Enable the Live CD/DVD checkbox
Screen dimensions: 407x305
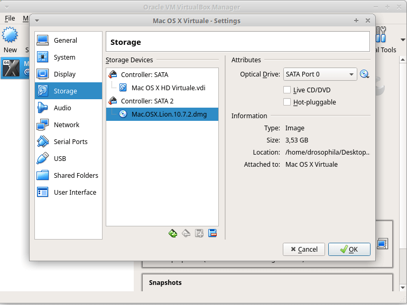287,90
